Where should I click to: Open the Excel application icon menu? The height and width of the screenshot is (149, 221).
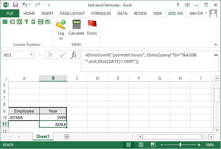6,5
